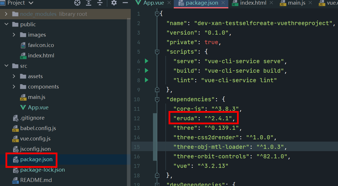Click the "core-js" dependency key

pos(189,109)
